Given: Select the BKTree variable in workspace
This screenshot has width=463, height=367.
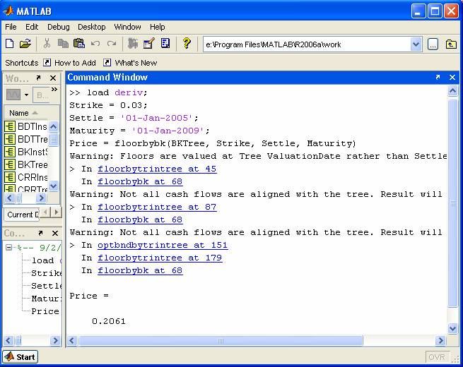Looking at the screenshot, I should click(33, 164).
